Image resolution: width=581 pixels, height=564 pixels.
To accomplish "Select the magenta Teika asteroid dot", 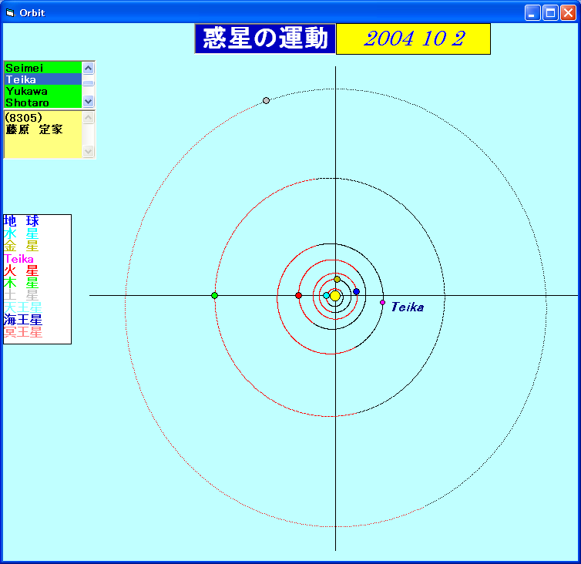I will point(382,302).
